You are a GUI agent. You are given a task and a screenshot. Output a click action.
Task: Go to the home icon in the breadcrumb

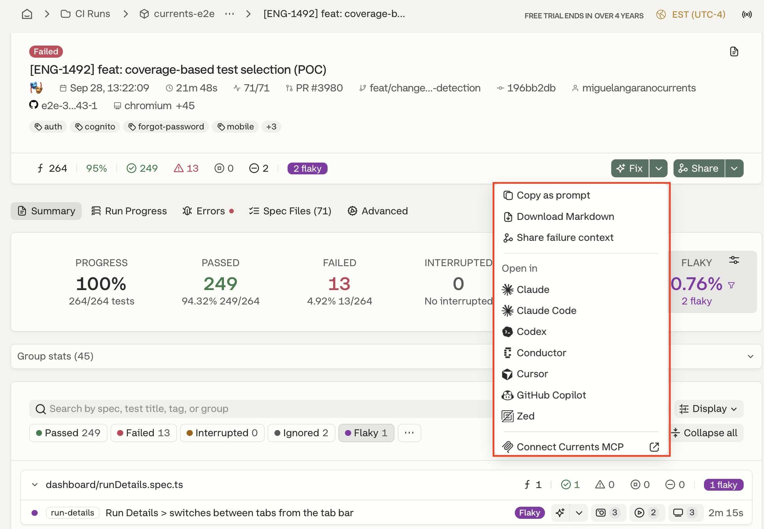point(27,14)
